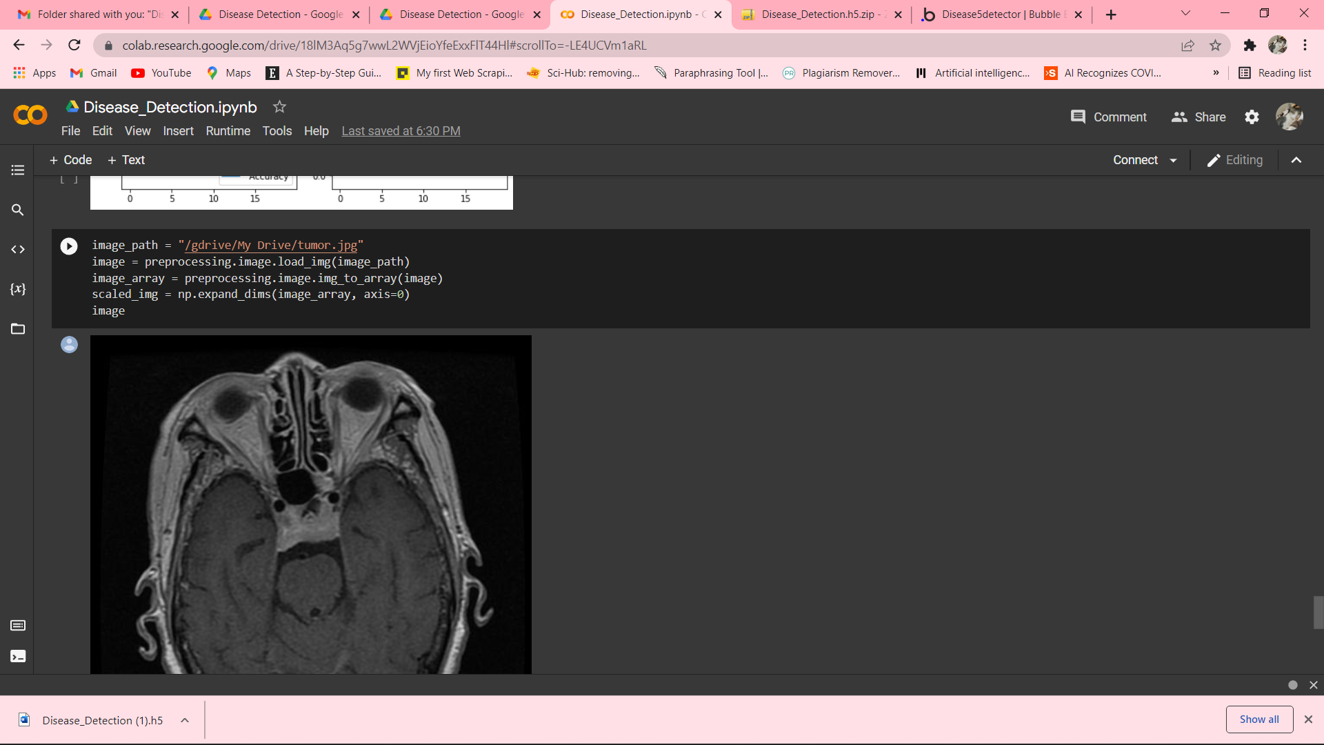Open the variables inspector icon
Viewport: 1324px width, 745px height.
tap(18, 289)
